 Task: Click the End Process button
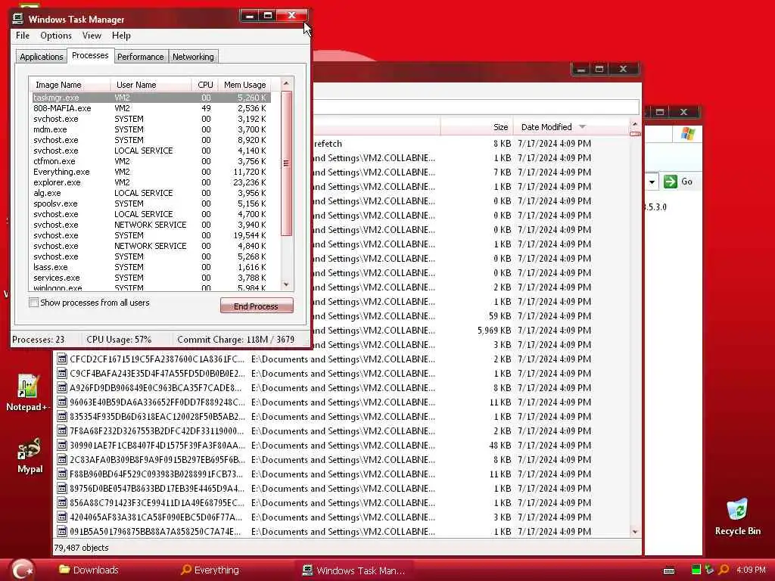click(257, 306)
